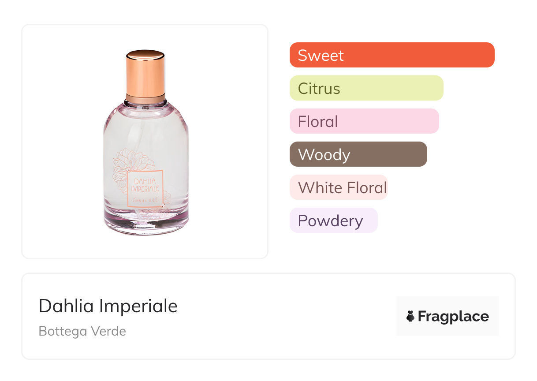Open the Bottega Verde brand link
The width and height of the screenshot is (537, 381).
pos(82,331)
